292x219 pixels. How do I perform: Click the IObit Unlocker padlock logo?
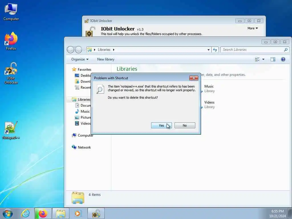tap(90, 31)
